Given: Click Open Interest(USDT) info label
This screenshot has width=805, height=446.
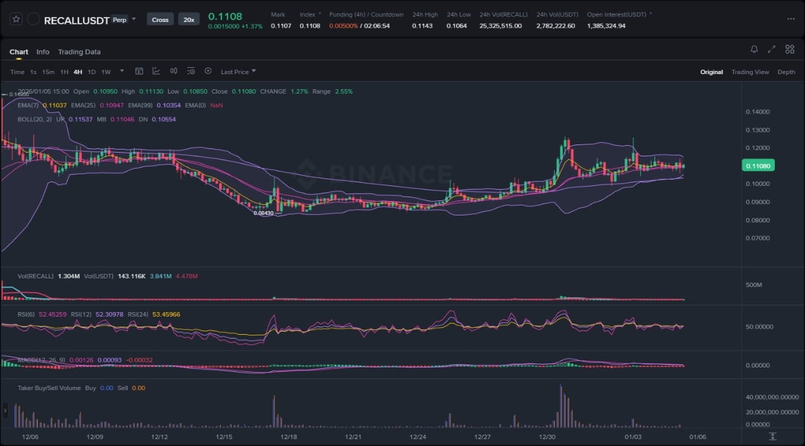Looking at the screenshot, I should click(617, 14).
